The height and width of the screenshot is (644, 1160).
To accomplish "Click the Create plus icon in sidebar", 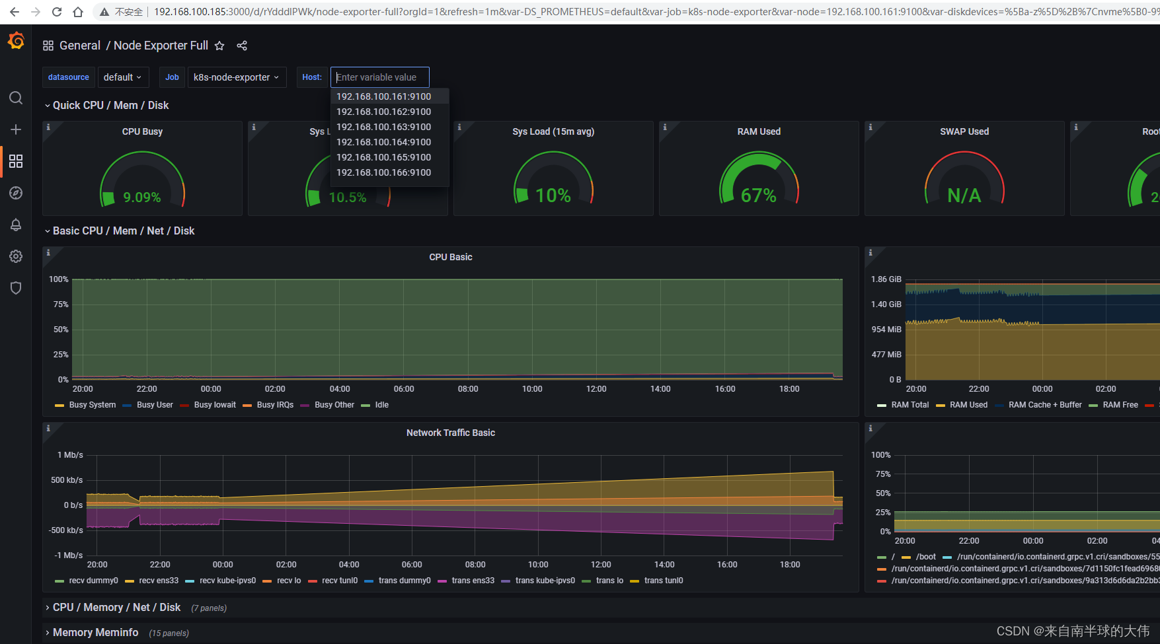I will point(16,129).
